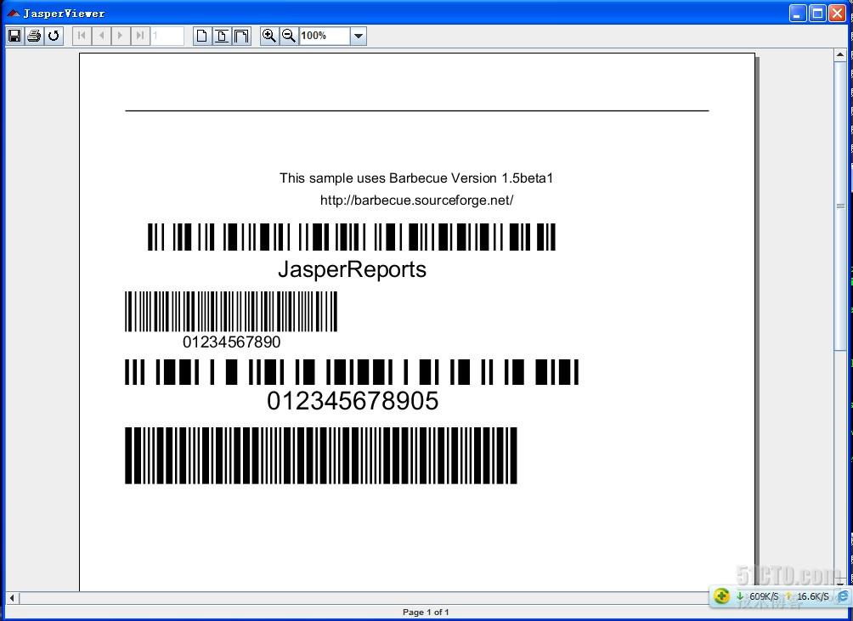This screenshot has height=621, width=853.
Task: Toggle Fit Width view mode
Action: (x=241, y=36)
